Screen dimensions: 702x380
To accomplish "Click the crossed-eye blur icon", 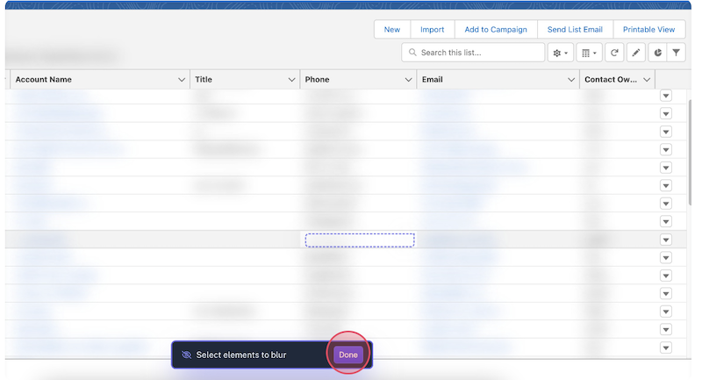I will tap(186, 355).
